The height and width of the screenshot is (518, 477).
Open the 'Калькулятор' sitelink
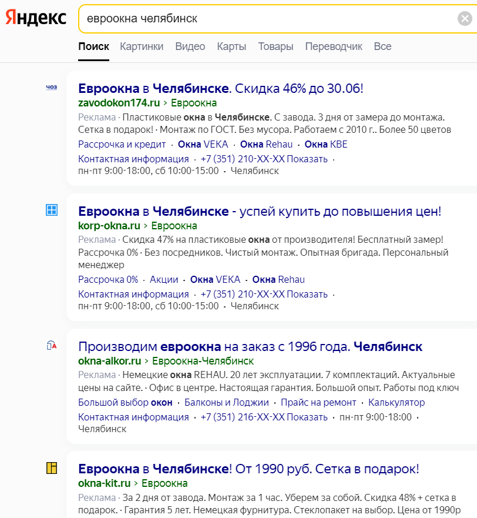coord(397,402)
